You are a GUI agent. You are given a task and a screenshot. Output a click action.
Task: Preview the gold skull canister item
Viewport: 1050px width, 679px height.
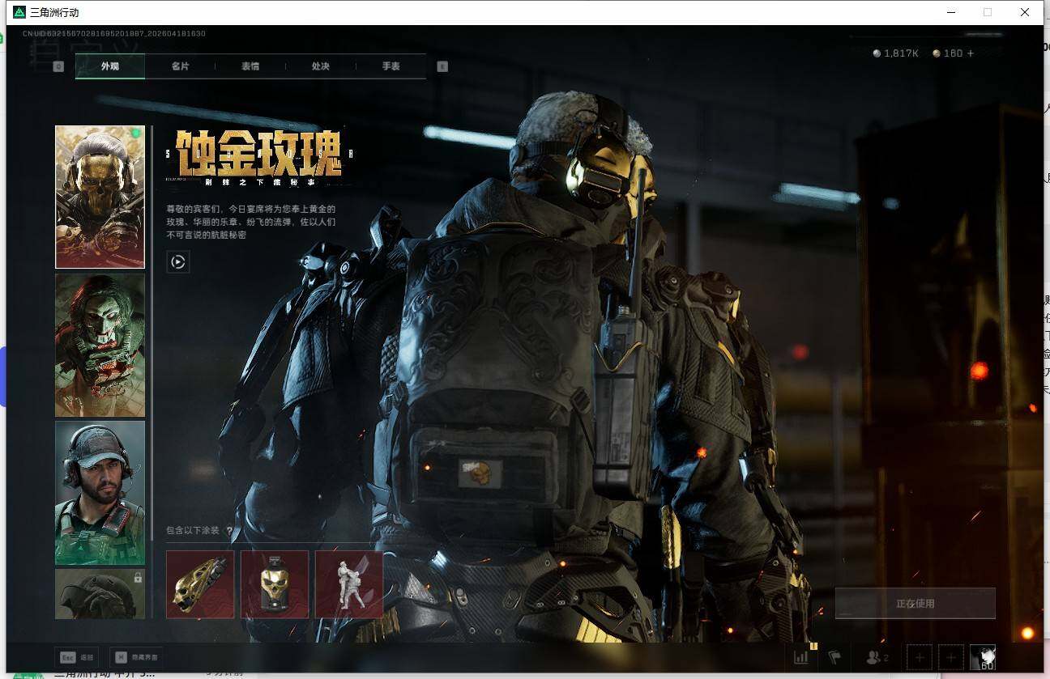pos(275,584)
